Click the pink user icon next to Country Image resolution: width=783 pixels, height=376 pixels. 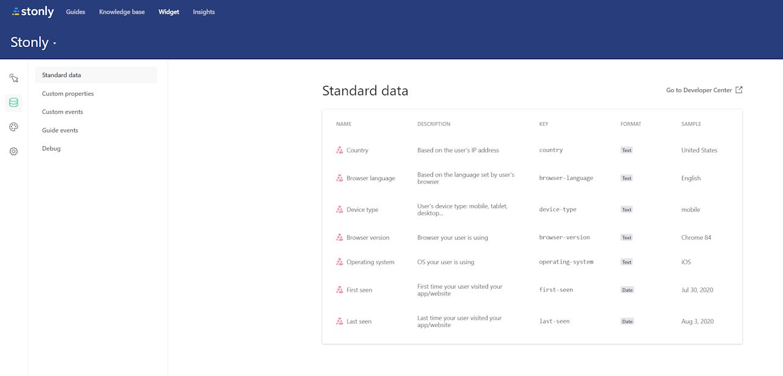tap(340, 150)
